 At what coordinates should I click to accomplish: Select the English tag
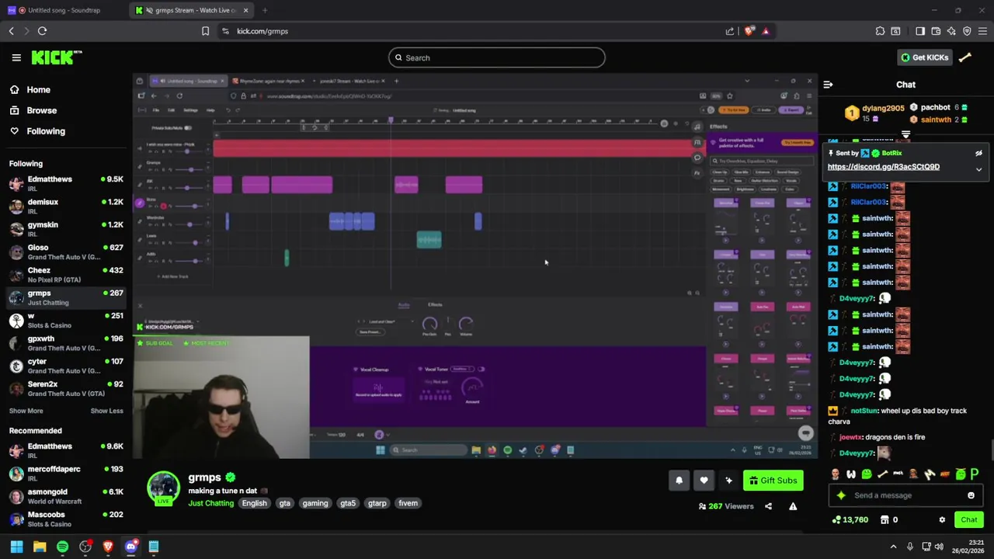(254, 503)
